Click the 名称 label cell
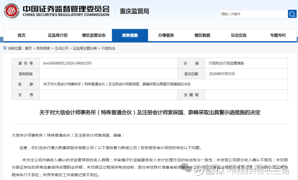The height and width of the screenshot is (180, 298). (26, 84)
